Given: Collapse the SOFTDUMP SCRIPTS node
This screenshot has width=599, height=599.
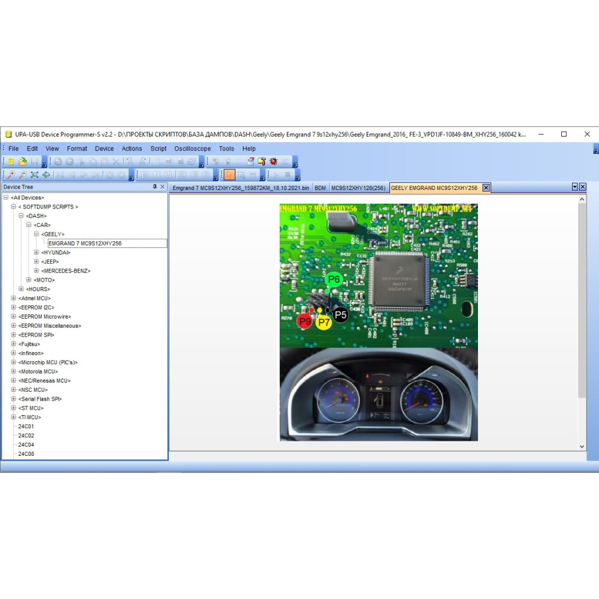Looking at the screenshot, I should coord(13,207).
